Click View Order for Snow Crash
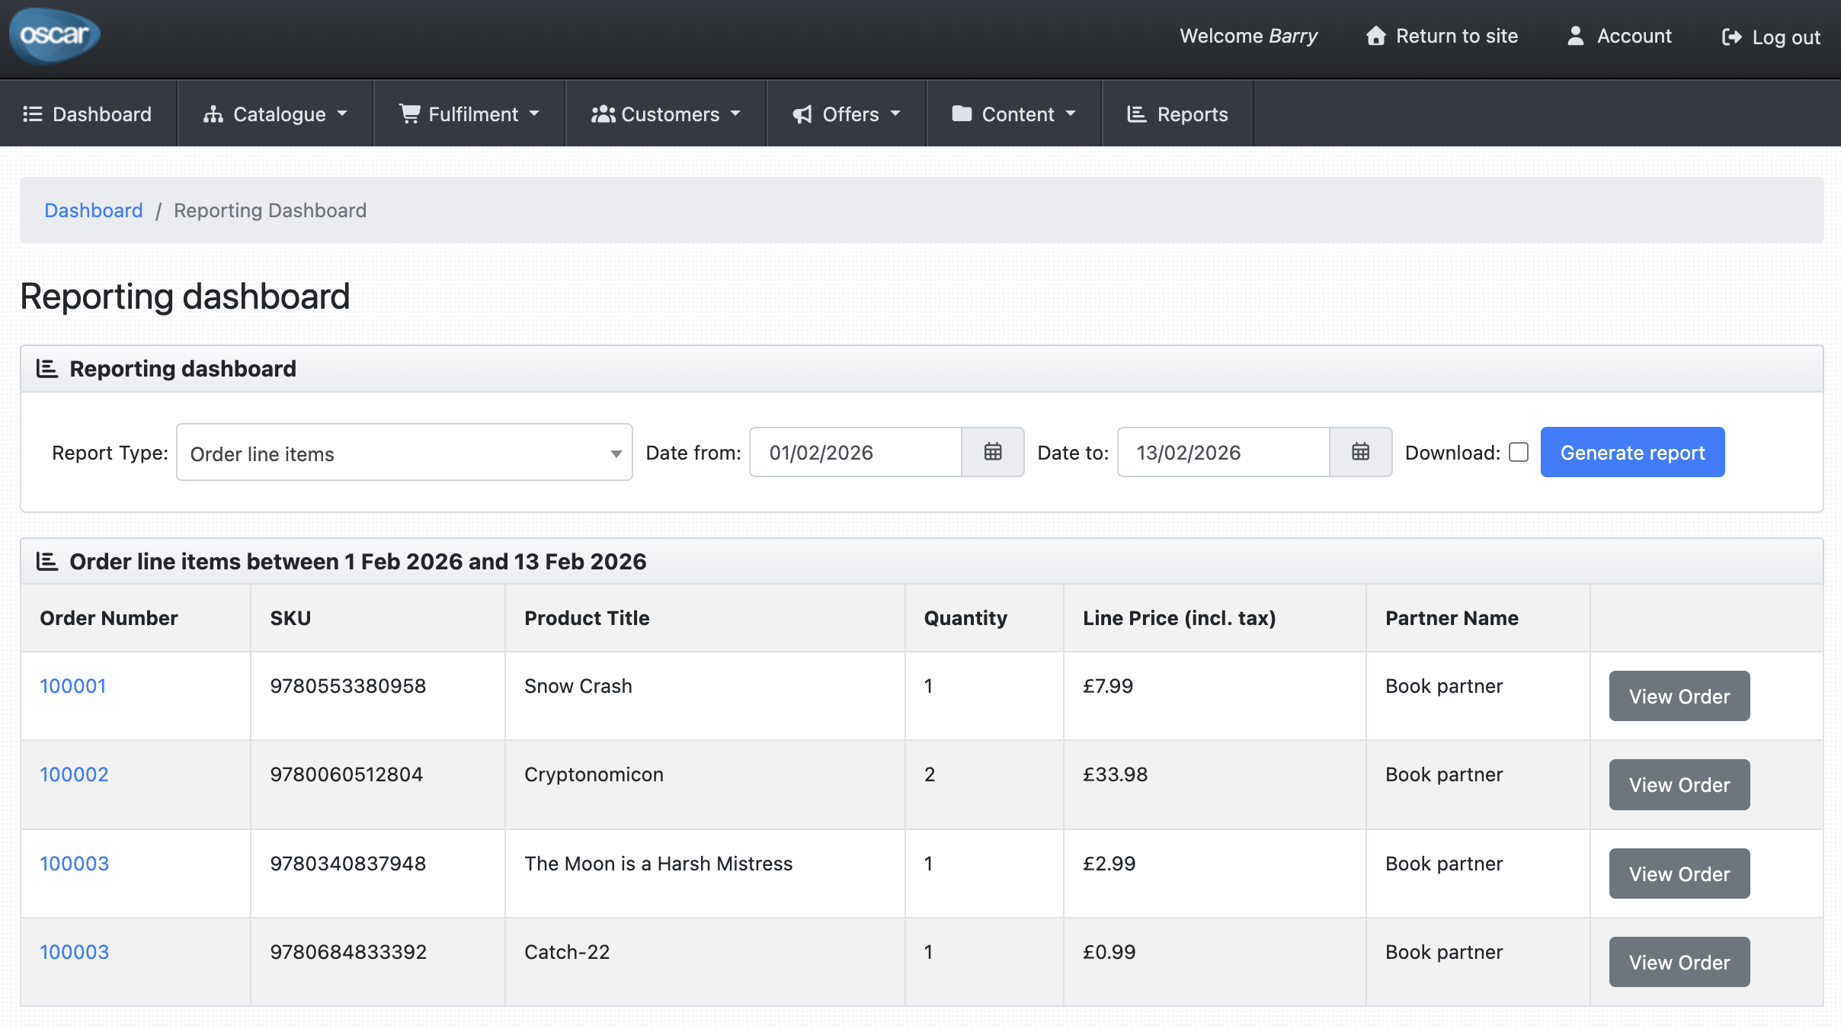The width and height of the screenshot is (1841, 1029). click(x=1679, y=696)
